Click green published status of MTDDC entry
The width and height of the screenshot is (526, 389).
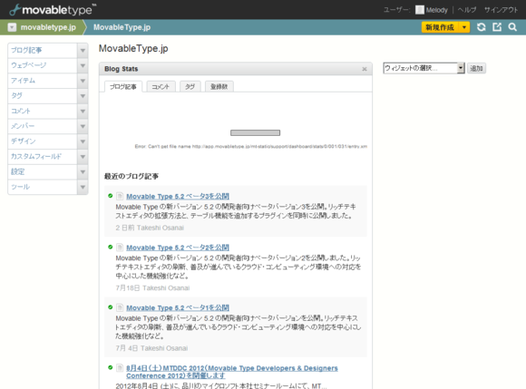click(x=110, y=367)
